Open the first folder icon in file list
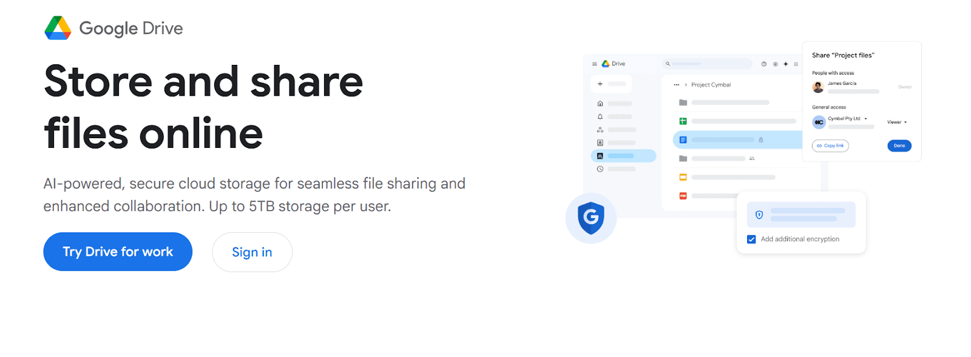Viewport: 971px width, 357px height. click(x=683, y=102)
